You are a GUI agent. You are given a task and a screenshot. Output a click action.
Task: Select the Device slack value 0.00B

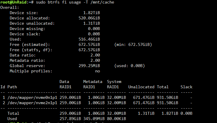pos(94,34)
